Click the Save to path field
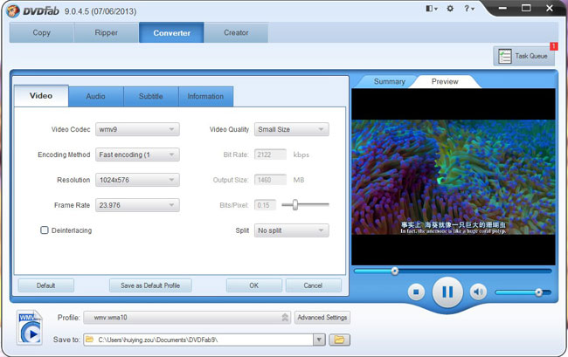 click(198, 340)
